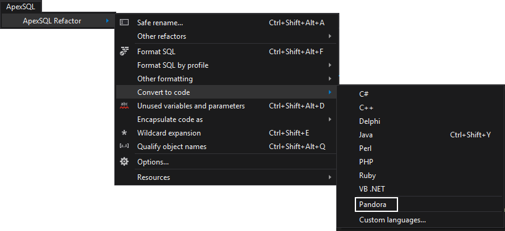Click Ctrl+Shift+E shortcut text
This screenshot has width=505, height=231.
point(289,133)
